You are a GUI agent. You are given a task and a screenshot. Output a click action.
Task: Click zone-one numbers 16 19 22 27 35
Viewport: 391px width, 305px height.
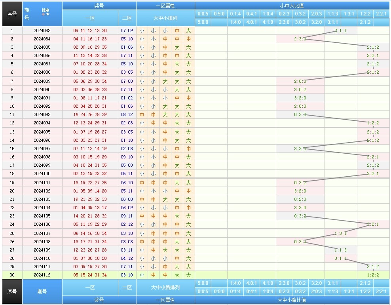coord(90,183)
